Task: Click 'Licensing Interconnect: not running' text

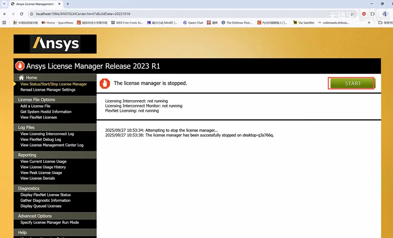Action: (136, 101)
